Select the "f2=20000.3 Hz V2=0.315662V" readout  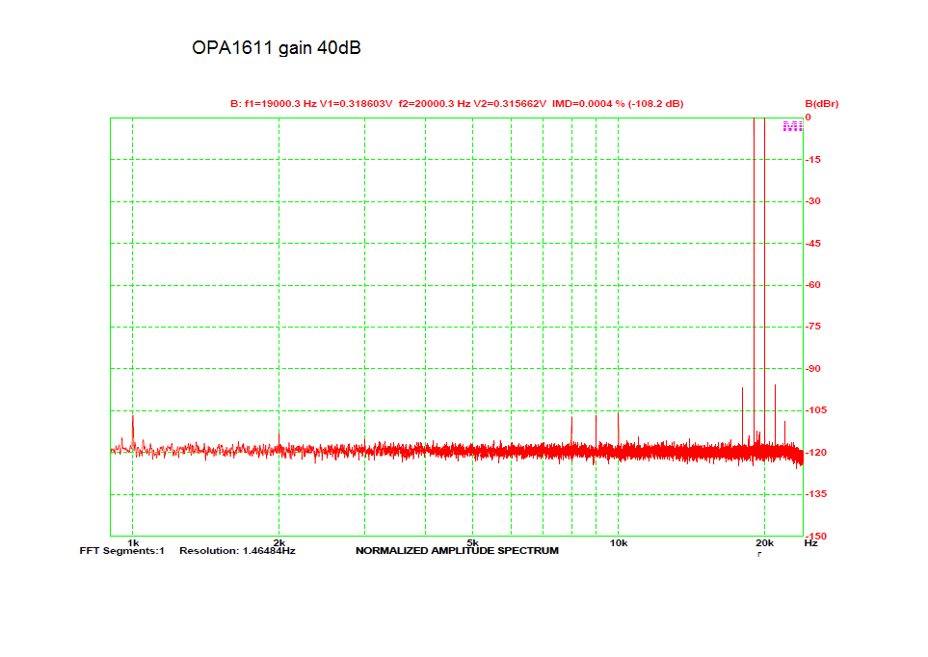pyautogui.click(x=472, y=104)
